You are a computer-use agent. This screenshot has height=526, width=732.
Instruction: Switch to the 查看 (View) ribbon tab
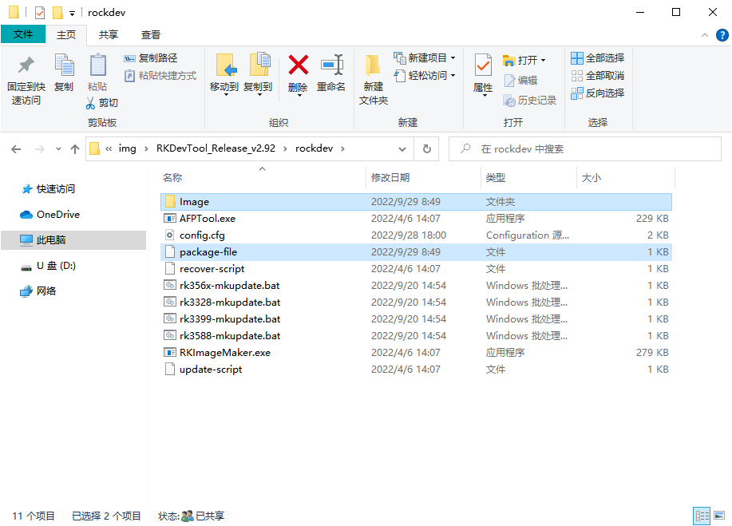click(x=149, y=35)
